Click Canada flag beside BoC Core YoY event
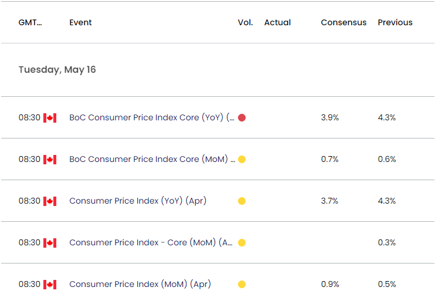Screen dimensions: 435x304 [x=50, y=118]
